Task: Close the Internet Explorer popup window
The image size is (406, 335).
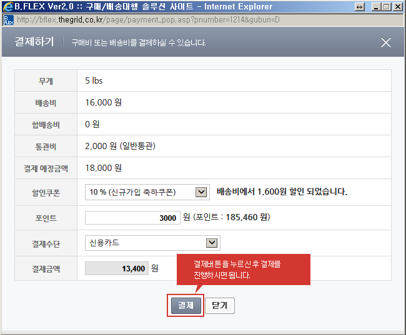Action: click(397, 7)
